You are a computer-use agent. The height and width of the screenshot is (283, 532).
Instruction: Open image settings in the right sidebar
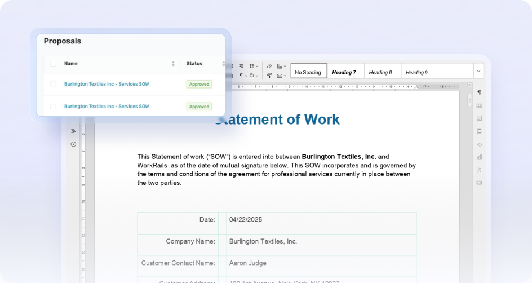point(479,118)
